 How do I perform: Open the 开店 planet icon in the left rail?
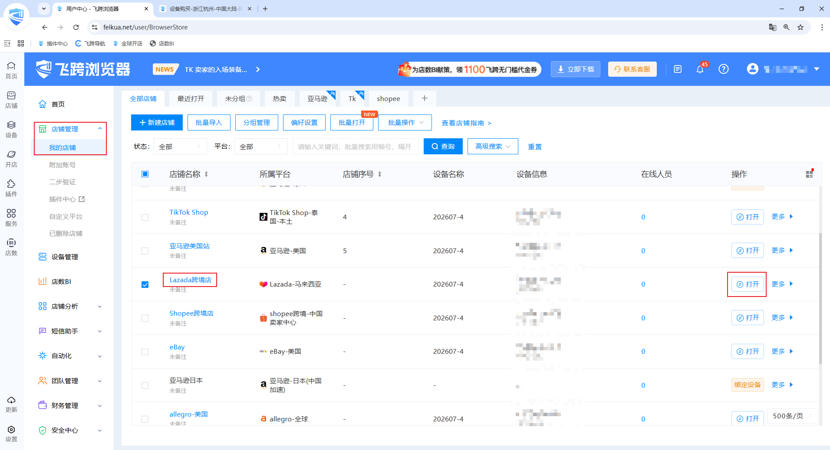[x=11, y=158]
